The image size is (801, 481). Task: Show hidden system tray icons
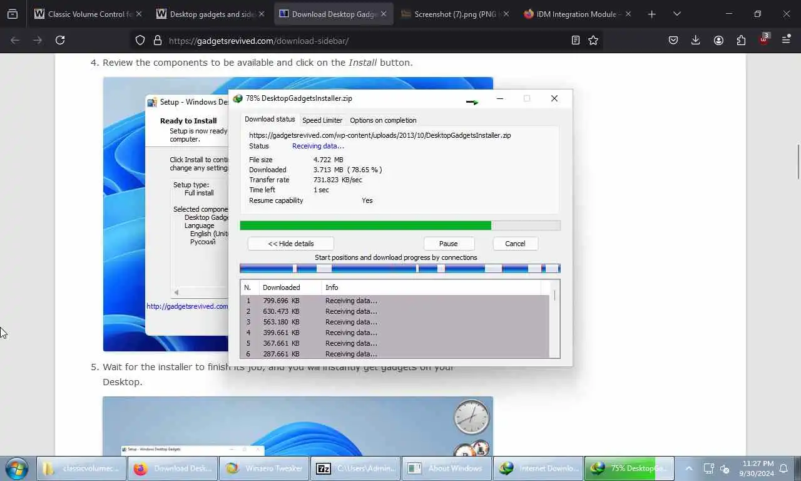point(689,468)
